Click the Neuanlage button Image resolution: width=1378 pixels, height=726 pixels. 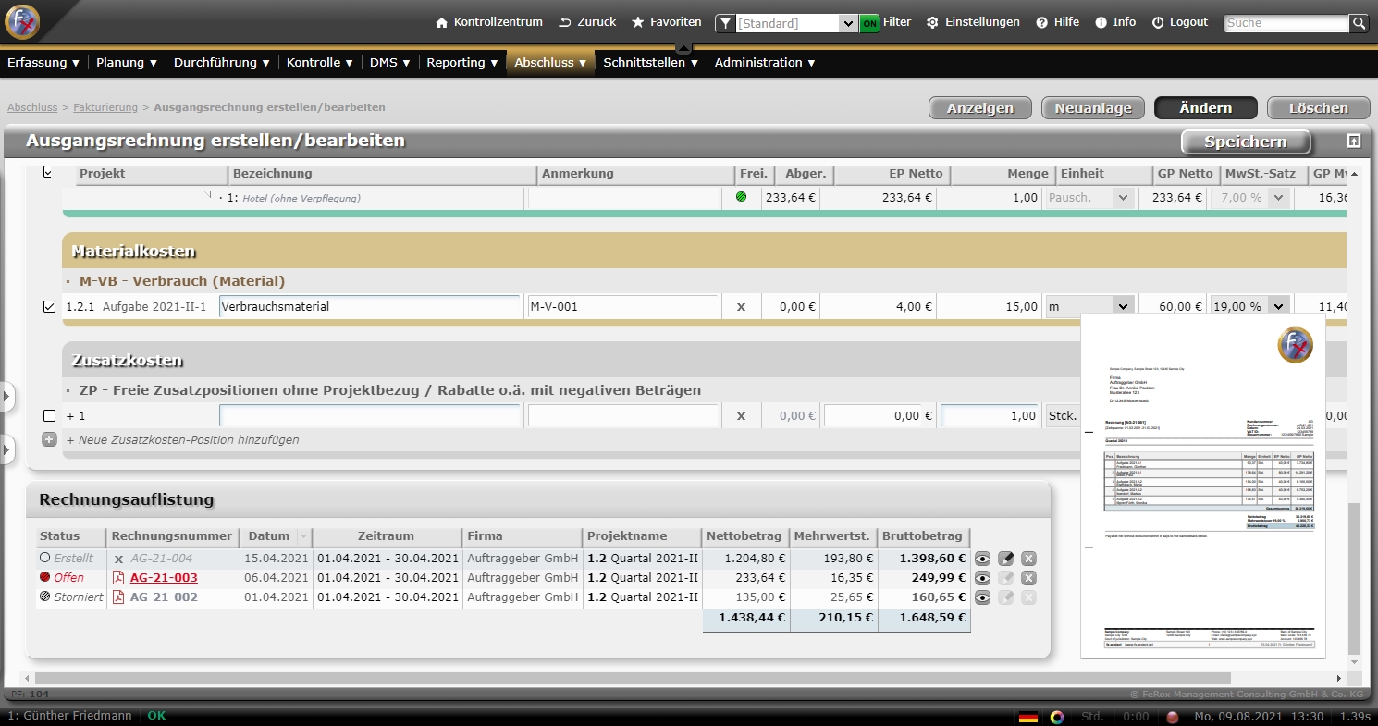coord(1093,108)
